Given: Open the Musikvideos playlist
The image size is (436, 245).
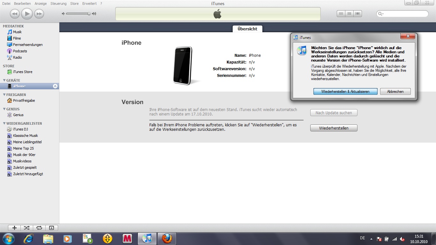Looking at the screenshot, I should point(22,161).
